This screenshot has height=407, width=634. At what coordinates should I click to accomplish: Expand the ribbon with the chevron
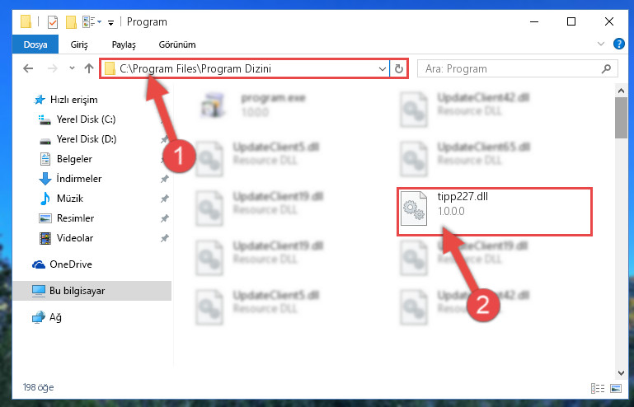click(x=601, y=44)
